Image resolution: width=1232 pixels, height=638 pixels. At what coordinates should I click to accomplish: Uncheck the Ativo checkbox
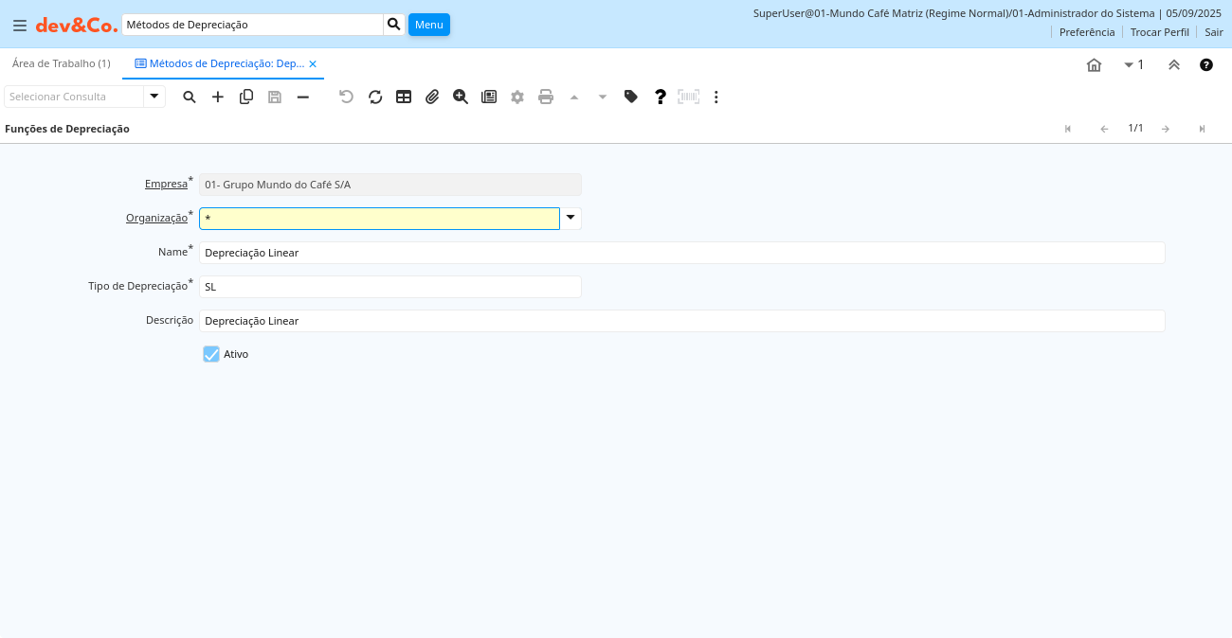[x=211, y=354]
